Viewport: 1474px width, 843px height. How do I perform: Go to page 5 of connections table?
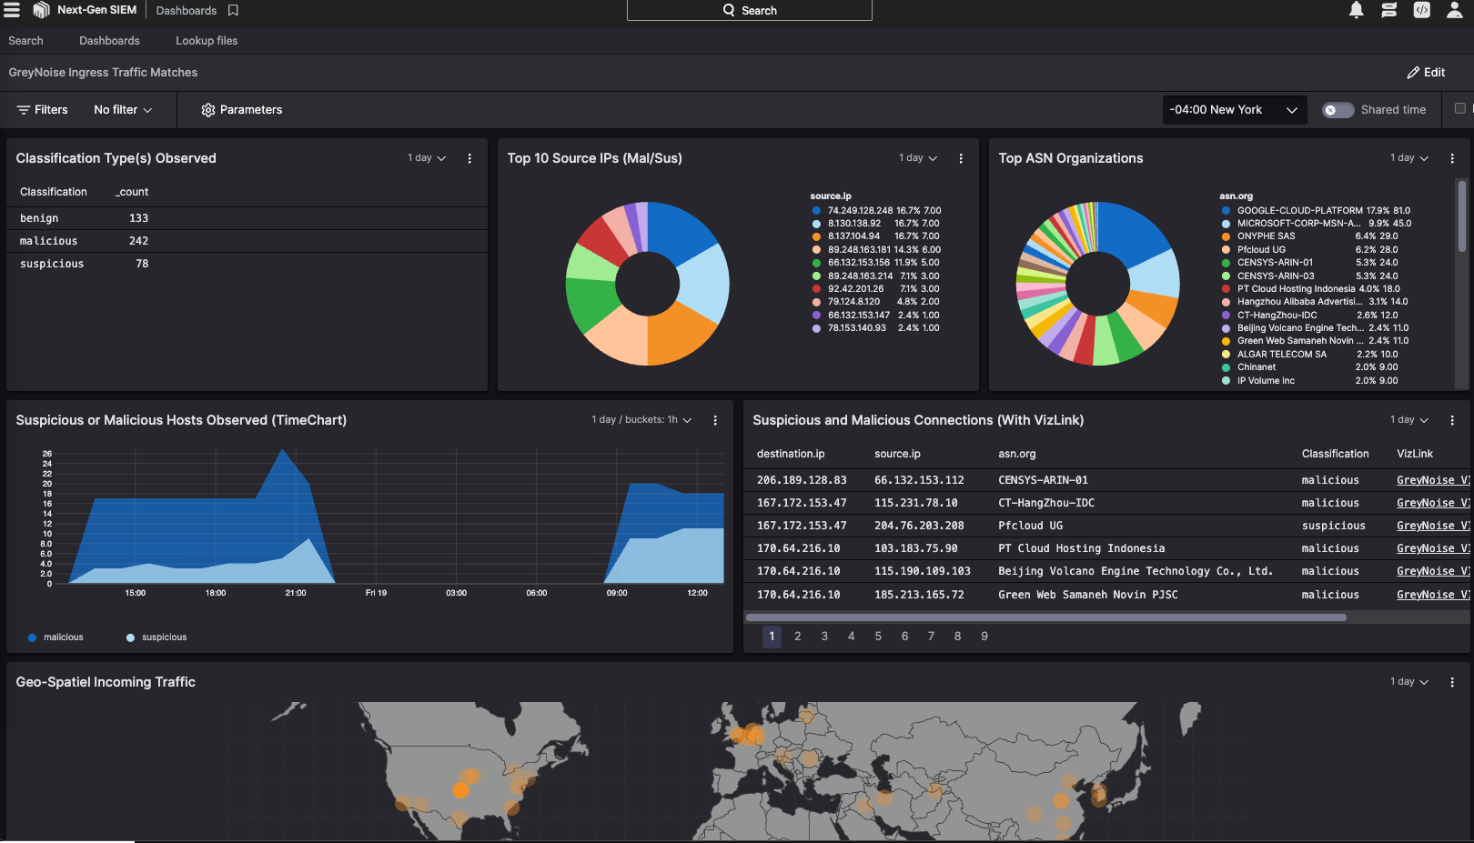[878, 637]
